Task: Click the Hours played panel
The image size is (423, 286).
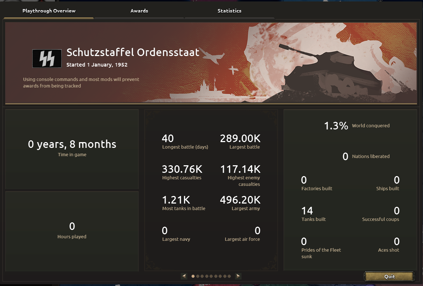Action: coord(72,231)
